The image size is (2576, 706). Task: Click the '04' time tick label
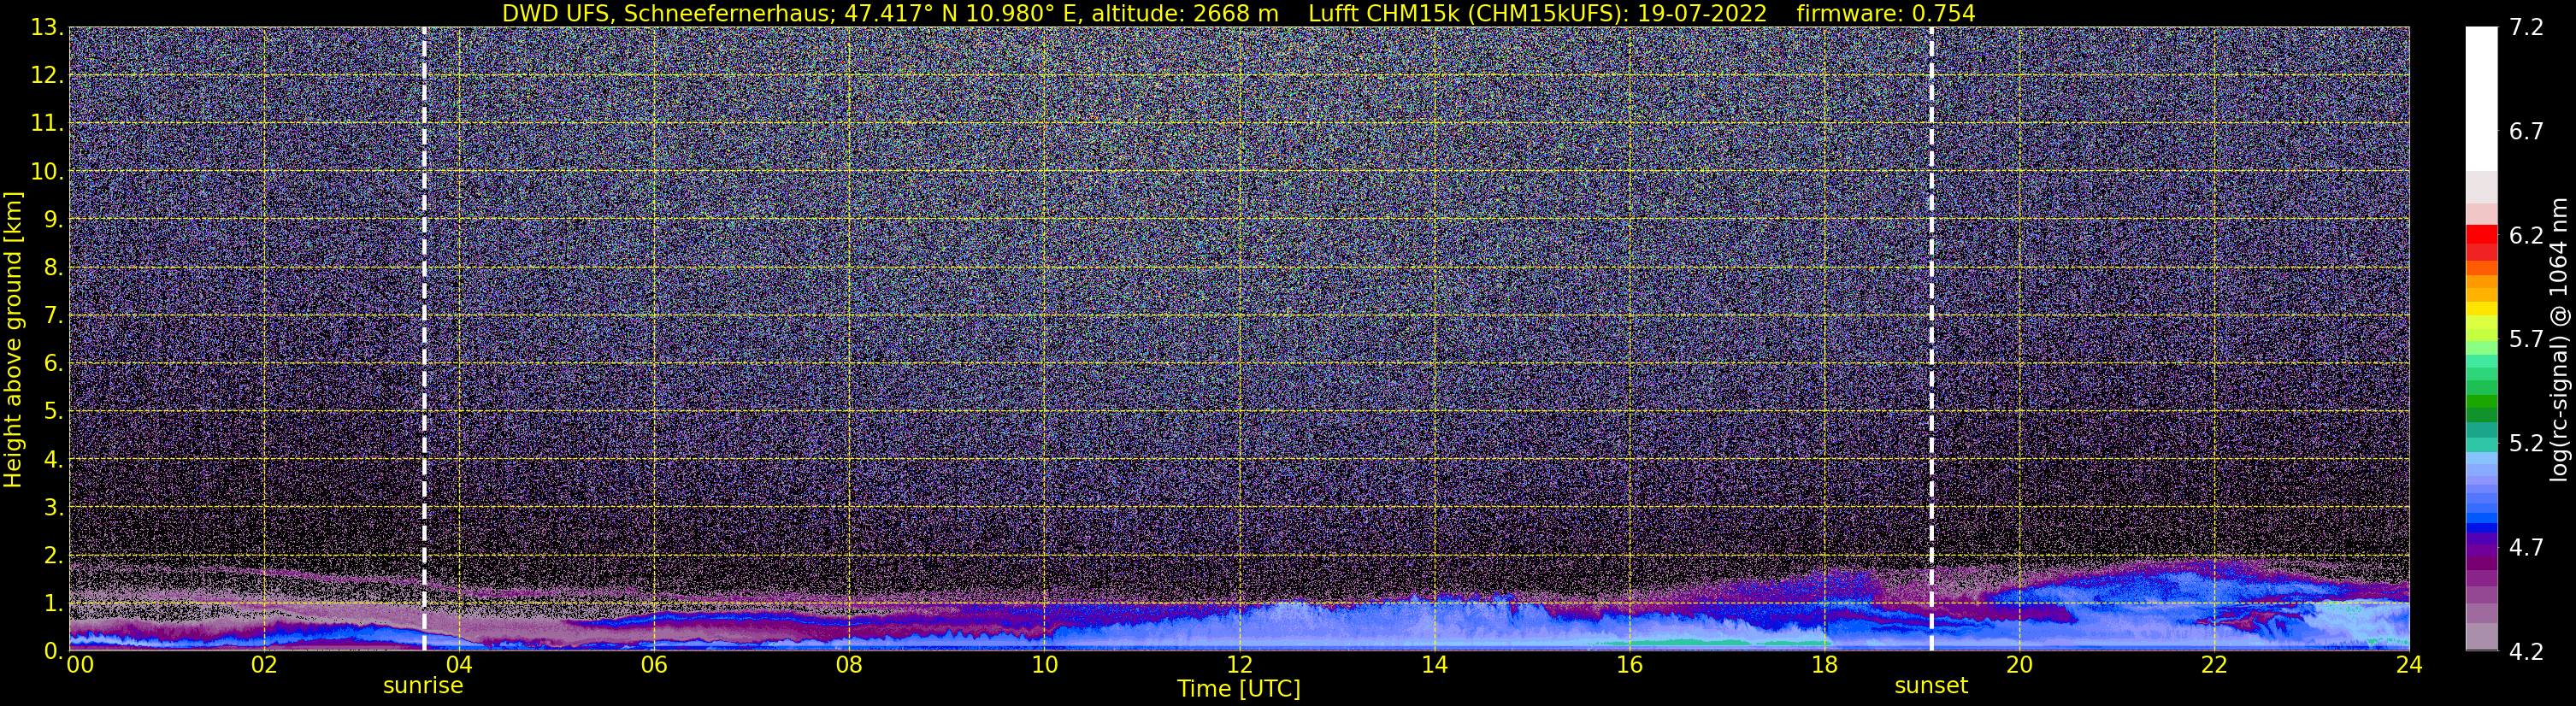458,665
